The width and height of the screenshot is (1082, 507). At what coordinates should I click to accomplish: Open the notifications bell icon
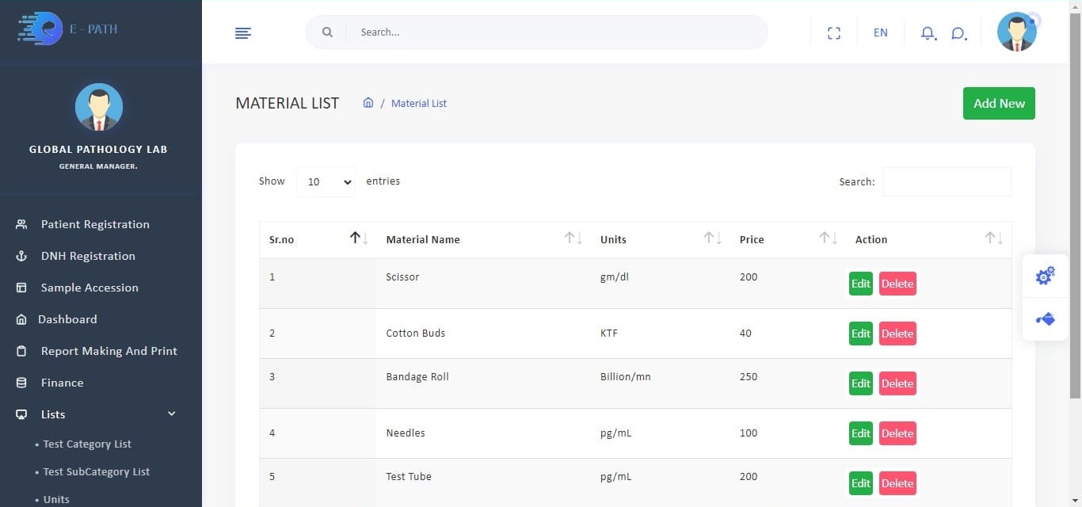tap(928, 33)
